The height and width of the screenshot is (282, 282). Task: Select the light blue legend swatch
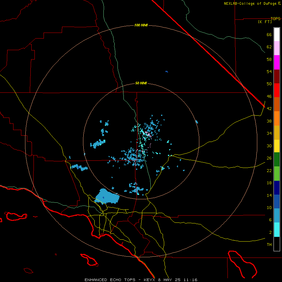point(277,216)
